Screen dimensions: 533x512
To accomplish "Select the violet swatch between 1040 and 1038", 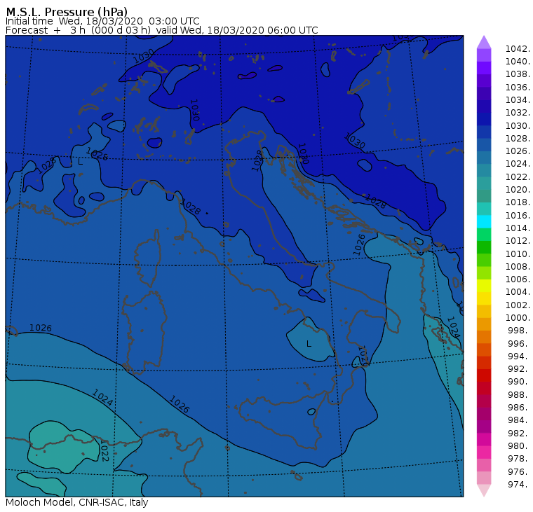I will 484,68.
